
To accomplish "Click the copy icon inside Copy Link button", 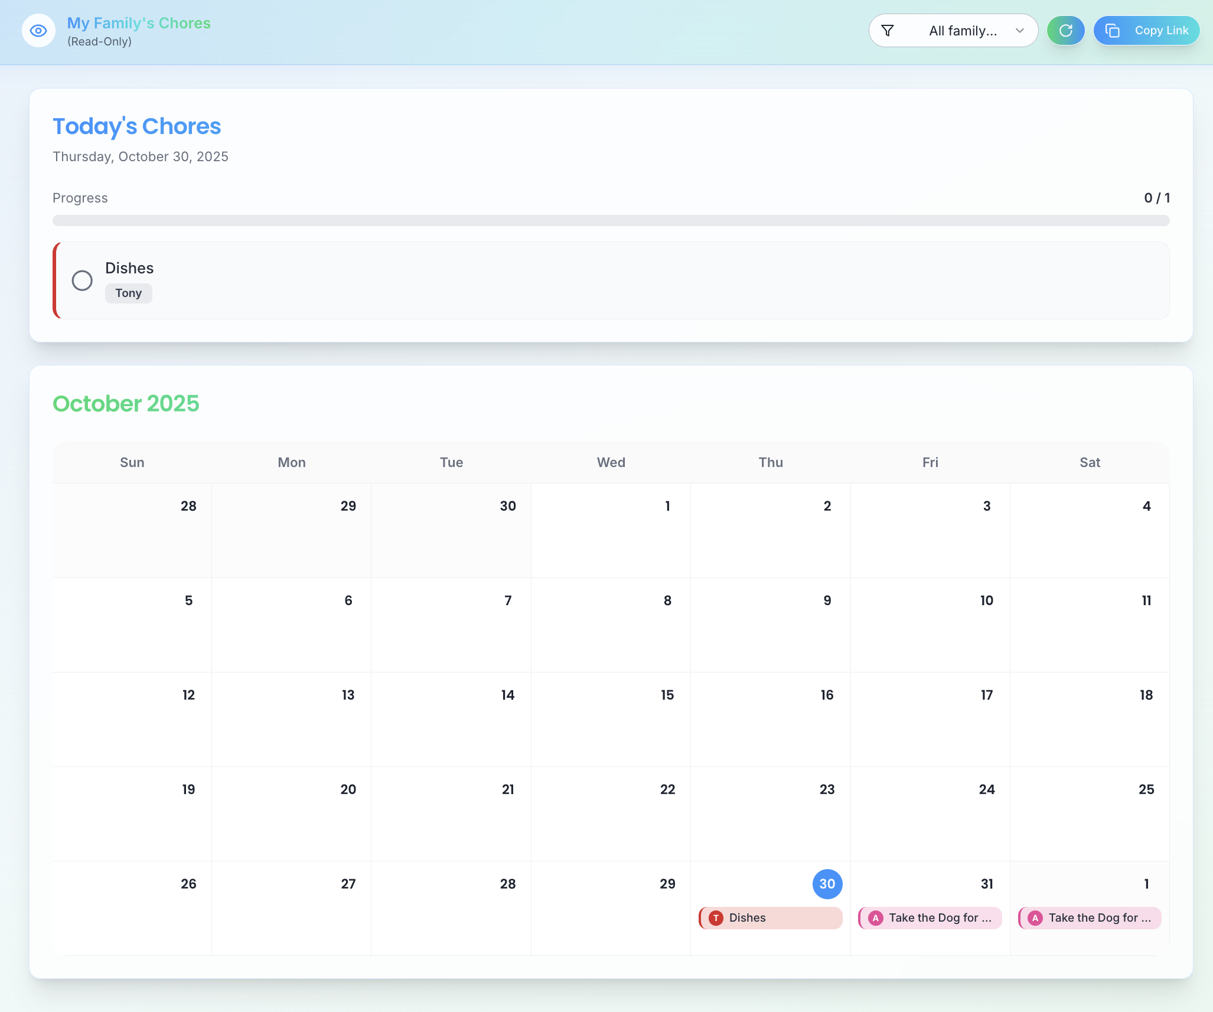I will click(x=1114, y=30).
